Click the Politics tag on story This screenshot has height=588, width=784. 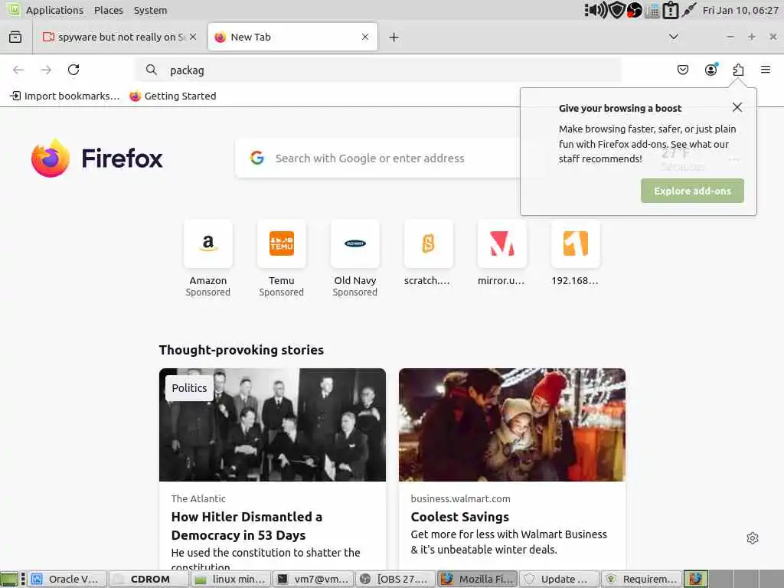tap(189, 388)
